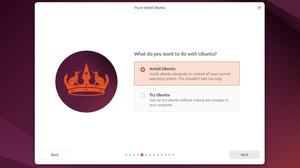Click the dot just before the orange one
This screenshot has height=168, width=300.
point(138,155)
